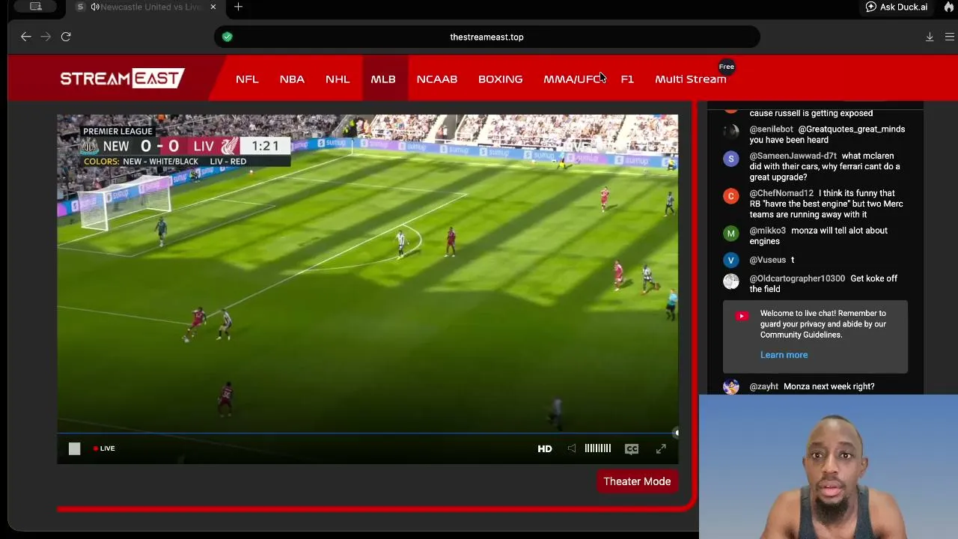958x539 pixels.
Task: Follow the Learn more chat guidelines link
Action: [x=784, y=355]
